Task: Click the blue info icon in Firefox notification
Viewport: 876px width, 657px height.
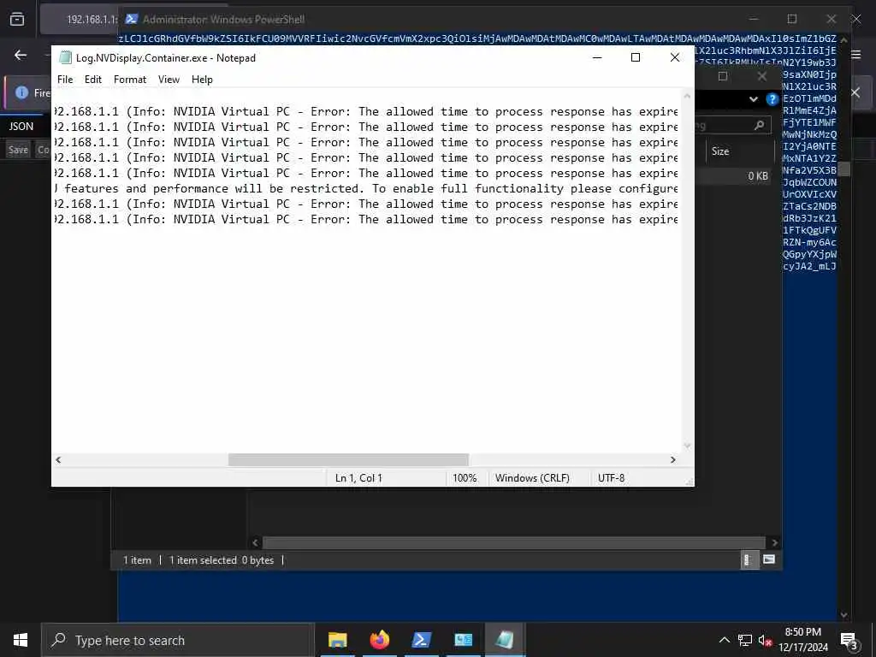Action: click(x=21, y=92)
